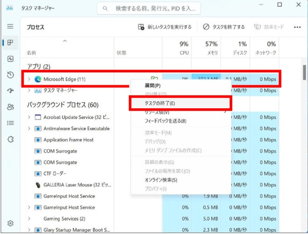
Task: Collapse columns using the sort arrow above 名前
Action: tap(65, 41)
